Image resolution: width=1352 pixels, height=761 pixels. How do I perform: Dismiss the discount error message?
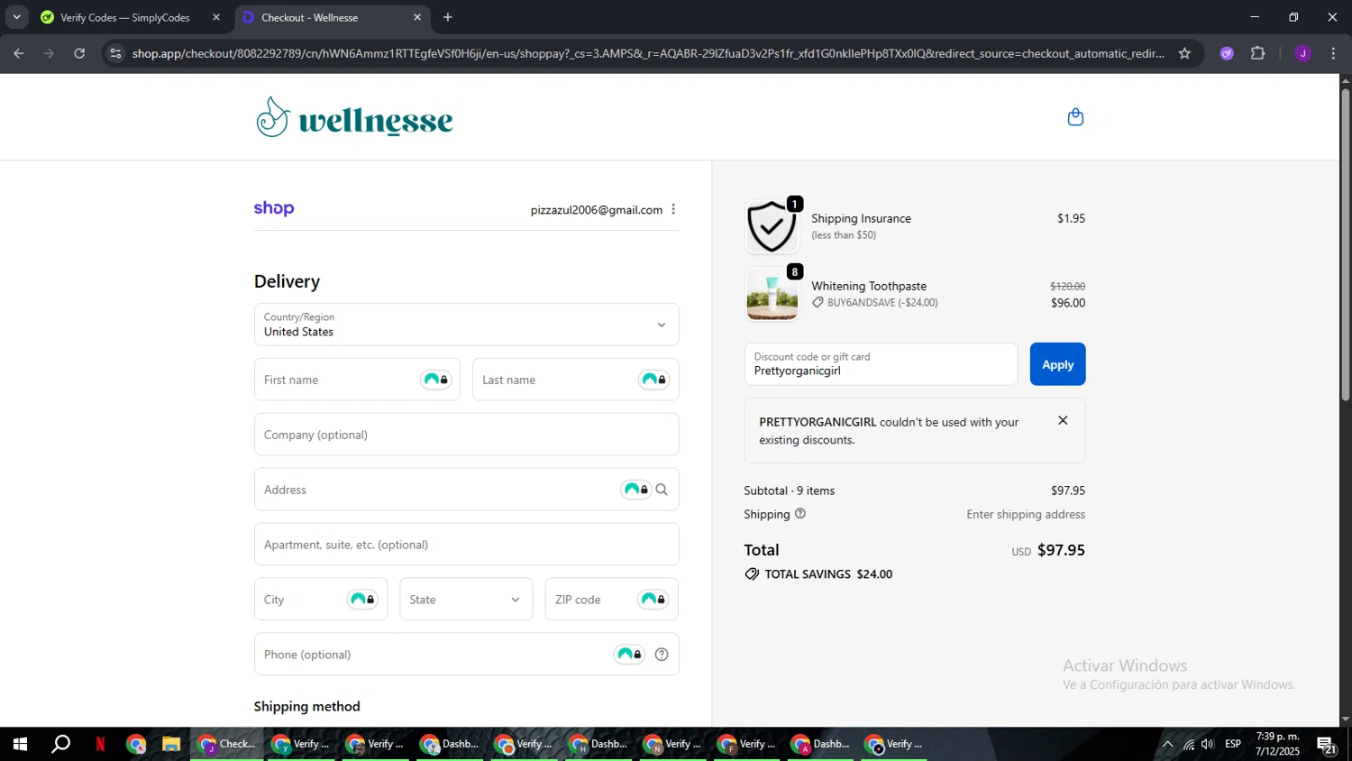(1063, 421)
